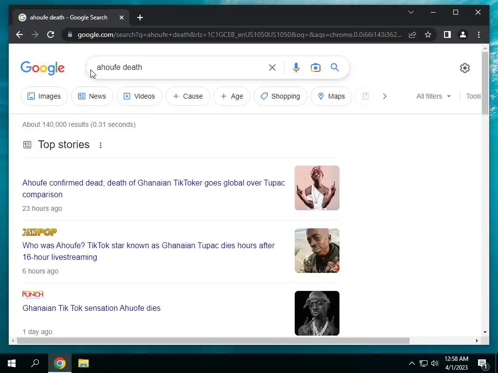Switch to the News filter
Viewport: 498px width, 373px height.
pyautogui.click(x=92, y=96)
